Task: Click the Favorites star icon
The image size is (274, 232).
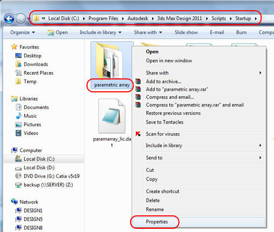Action: tap(14, 47)
